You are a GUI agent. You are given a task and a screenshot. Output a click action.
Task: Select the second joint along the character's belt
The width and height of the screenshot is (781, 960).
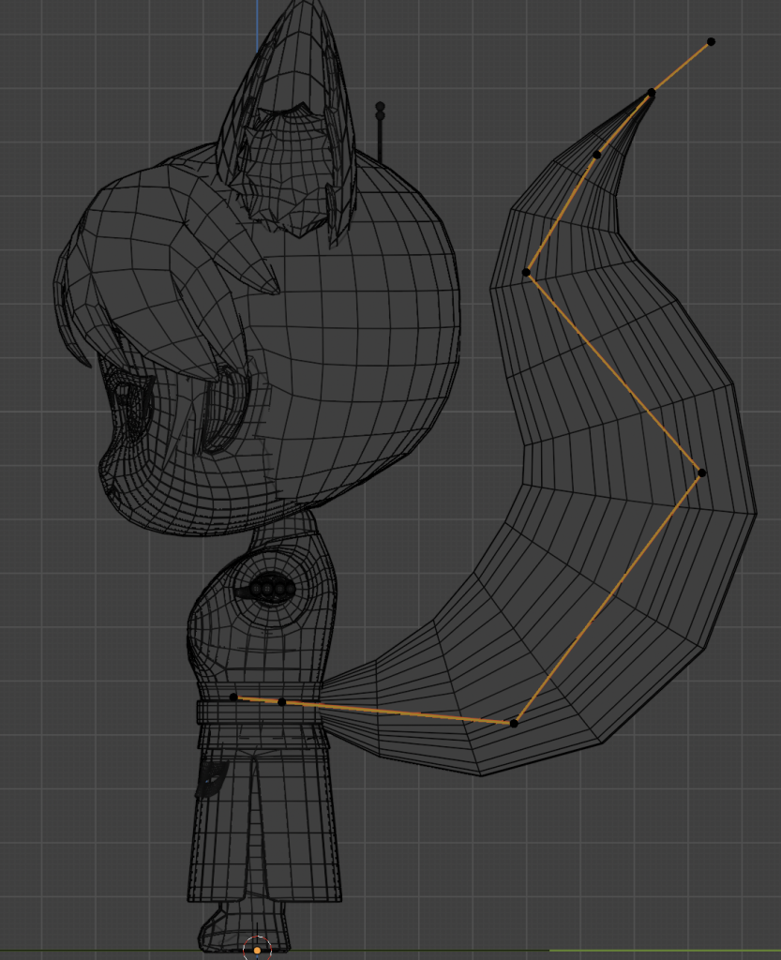pyautogui.click(x=281, y=701)
